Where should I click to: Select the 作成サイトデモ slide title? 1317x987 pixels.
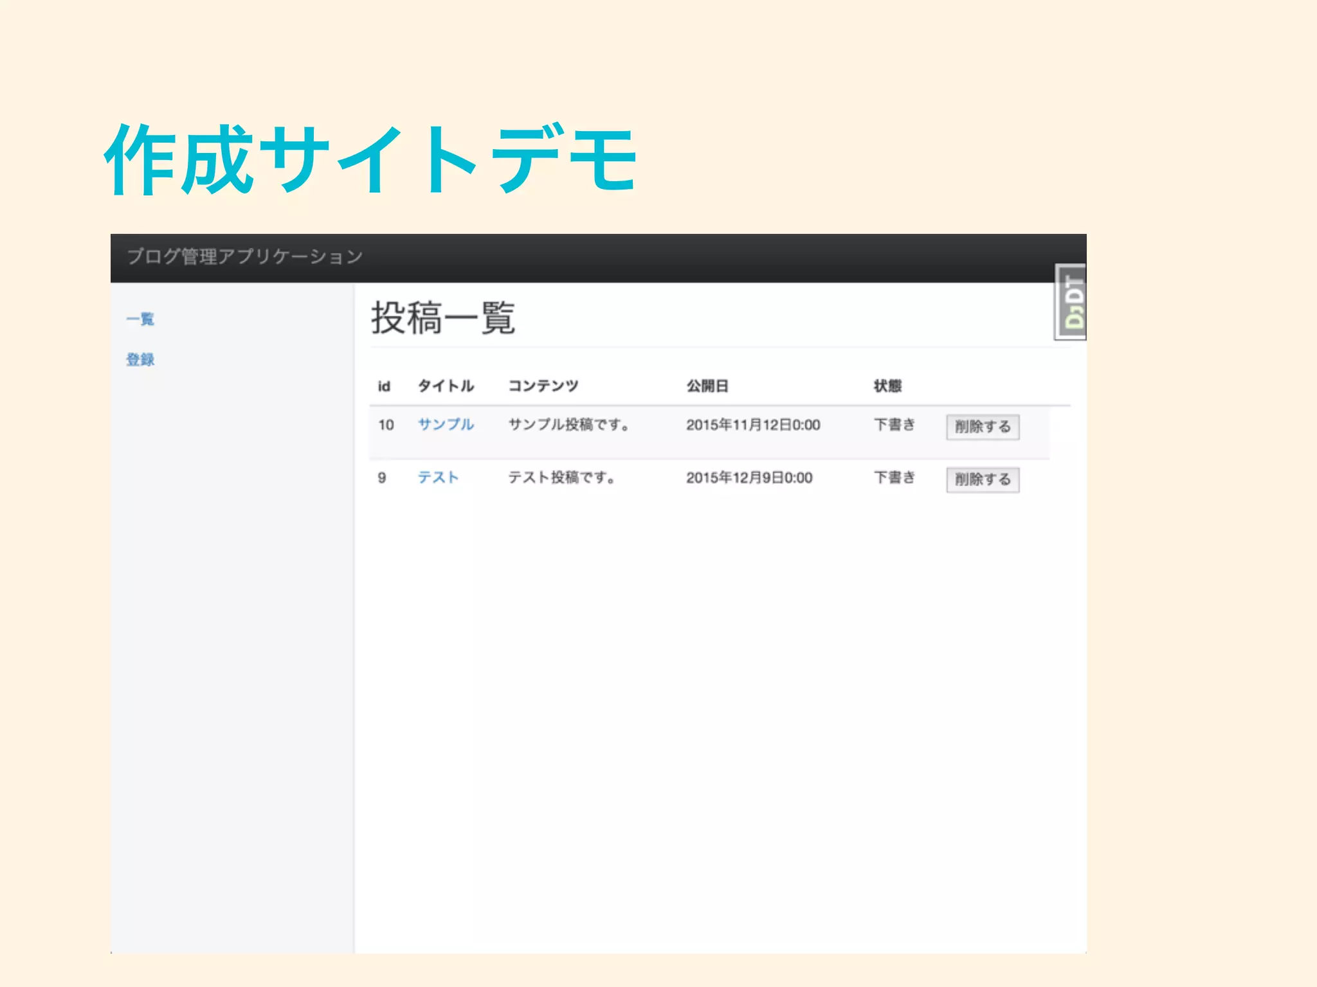pos(370,159)
